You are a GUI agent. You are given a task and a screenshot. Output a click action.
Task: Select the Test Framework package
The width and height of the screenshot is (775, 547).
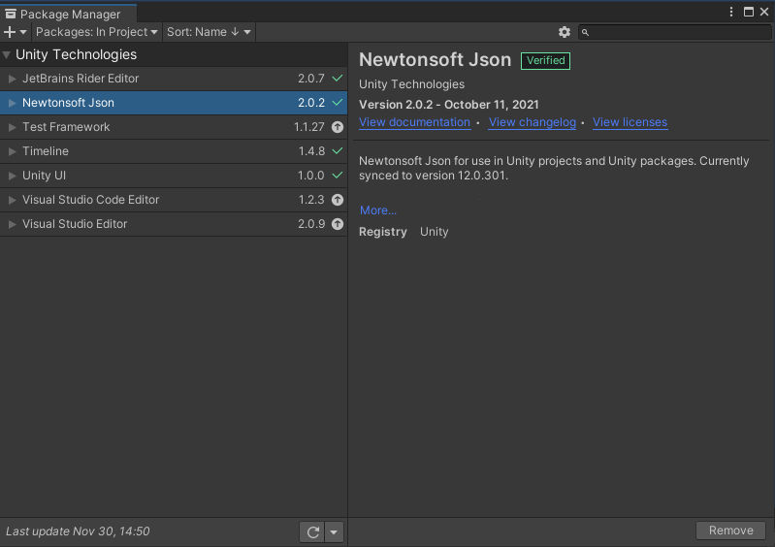click(x=174, y=127)
